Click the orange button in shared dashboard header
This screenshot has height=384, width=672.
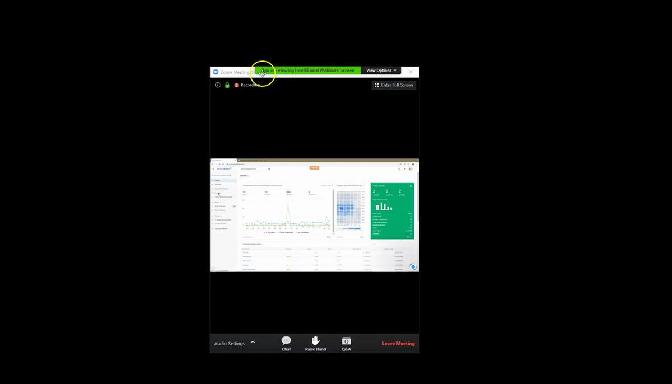[x=315, y=168]
